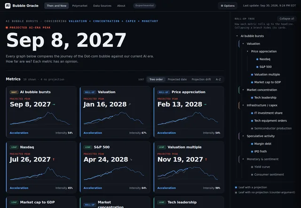The width and height of the screenshot is (301, 208).
Task: Click drift arrow beside Sep 8, 2027 card date
Action: [54, 104]
